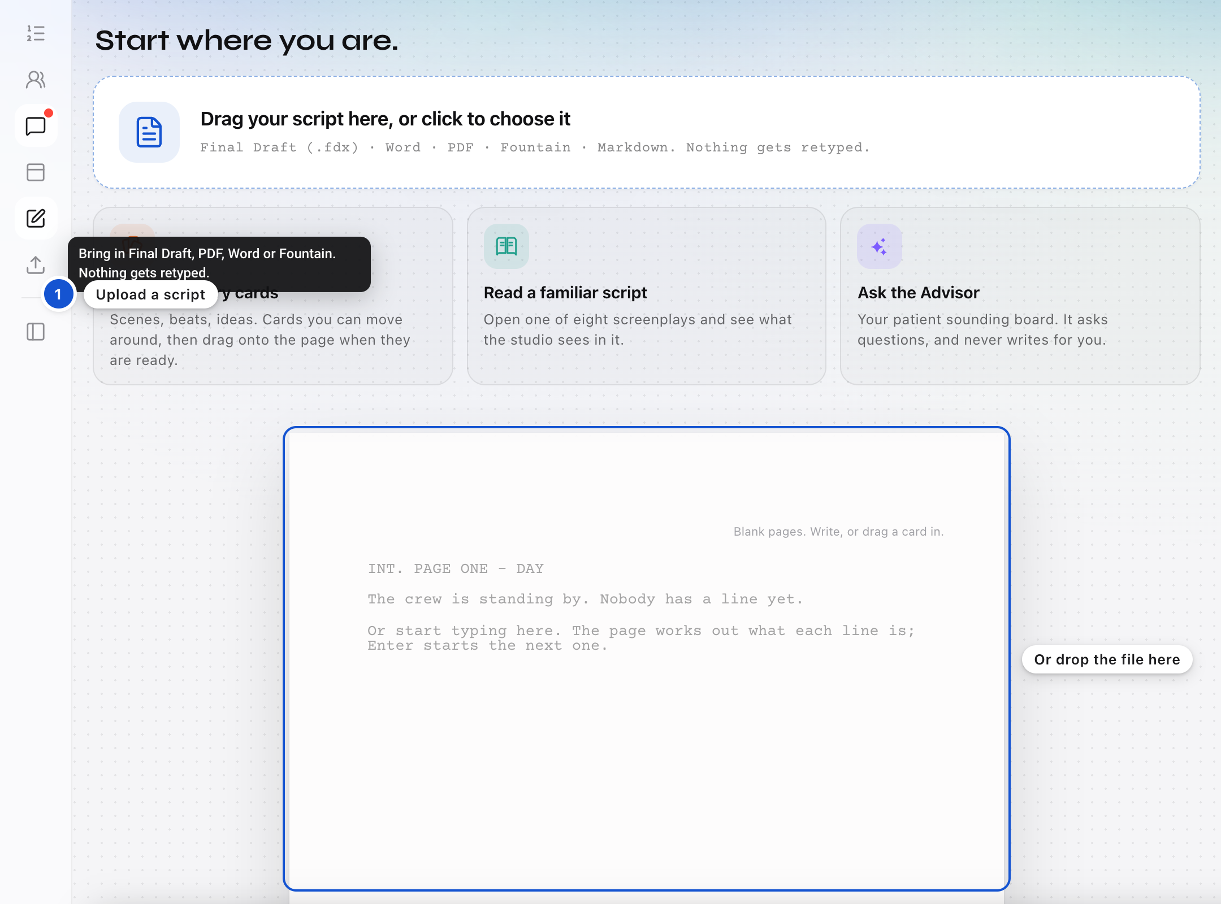Click 'The crew is standing by' line

[585, 599]
